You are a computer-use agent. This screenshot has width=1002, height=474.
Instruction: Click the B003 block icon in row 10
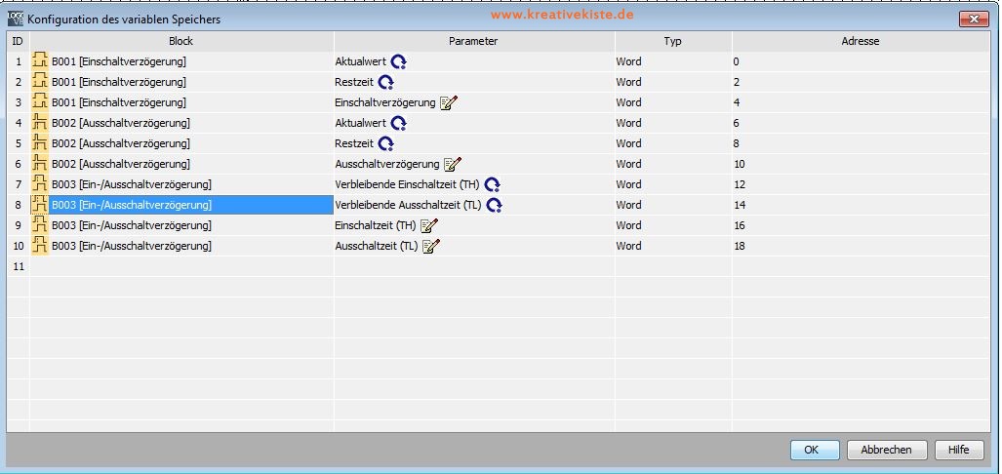(x=40, y=247)
